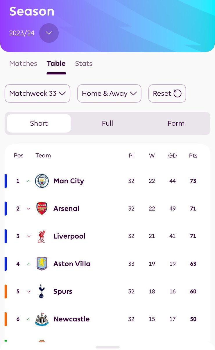The width and height of the screenshot is (215, 350).
Task: Go to the Matches tab
Action: click(x=23, y=64)
